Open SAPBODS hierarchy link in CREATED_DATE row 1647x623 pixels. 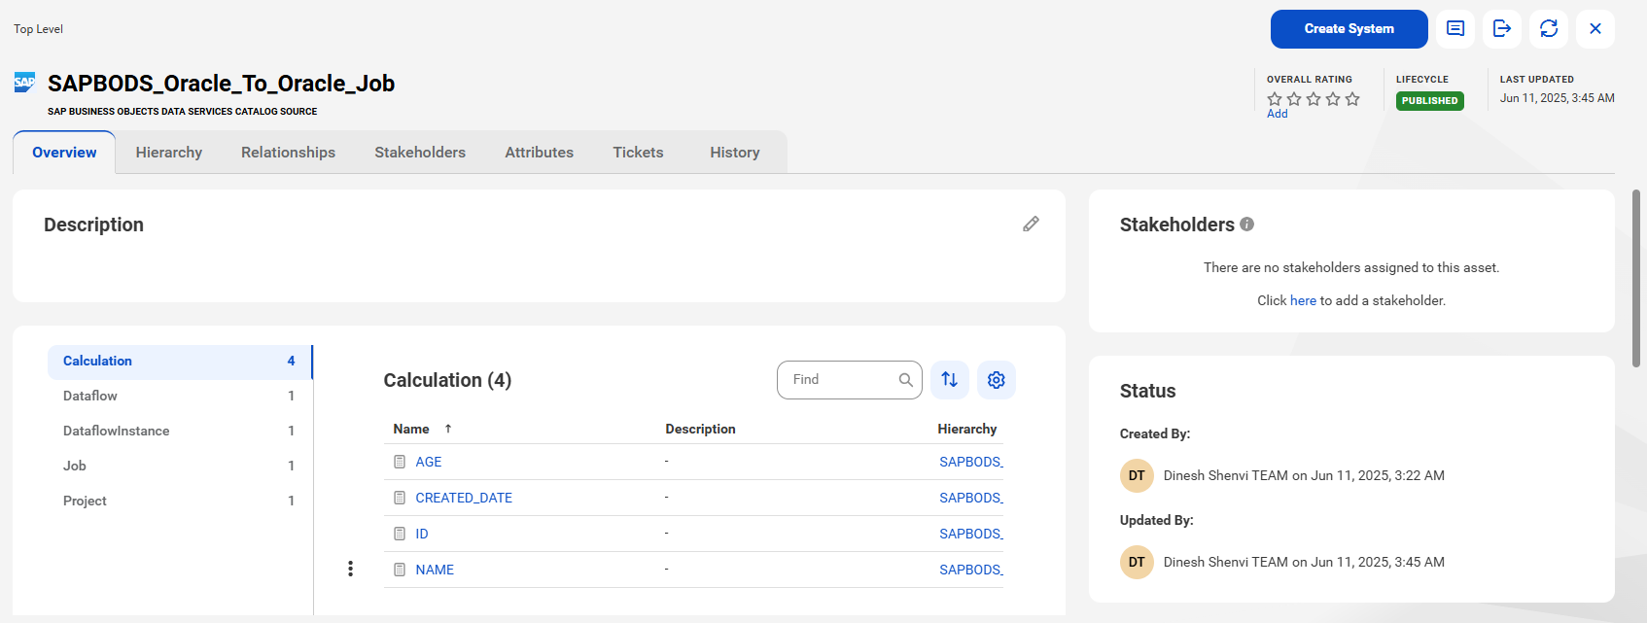point(971,498)
